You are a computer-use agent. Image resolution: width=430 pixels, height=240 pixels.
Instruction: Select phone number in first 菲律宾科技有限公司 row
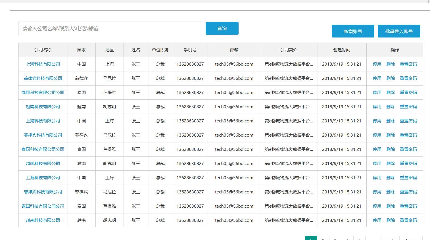pos(190,78)
